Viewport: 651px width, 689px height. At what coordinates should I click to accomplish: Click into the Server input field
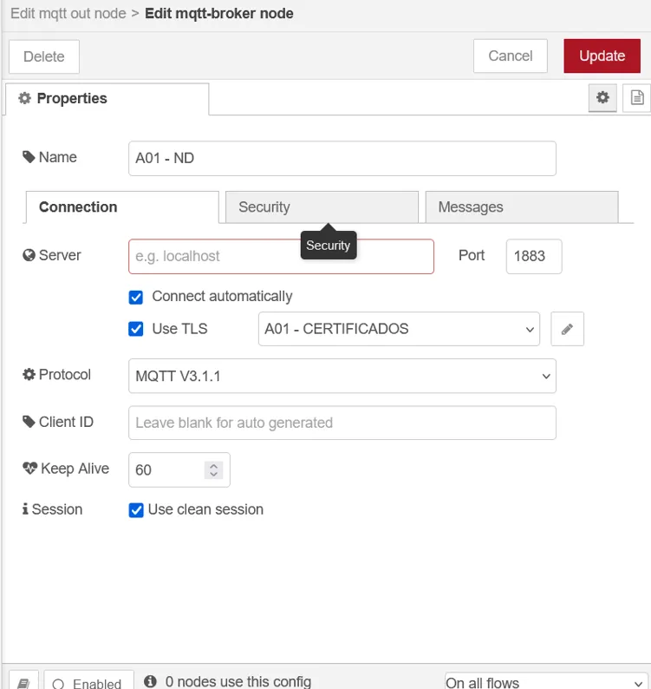coord(281,257)
